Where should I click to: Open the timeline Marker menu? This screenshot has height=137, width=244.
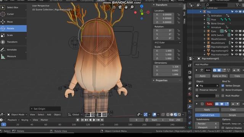[x=44, y=120]
